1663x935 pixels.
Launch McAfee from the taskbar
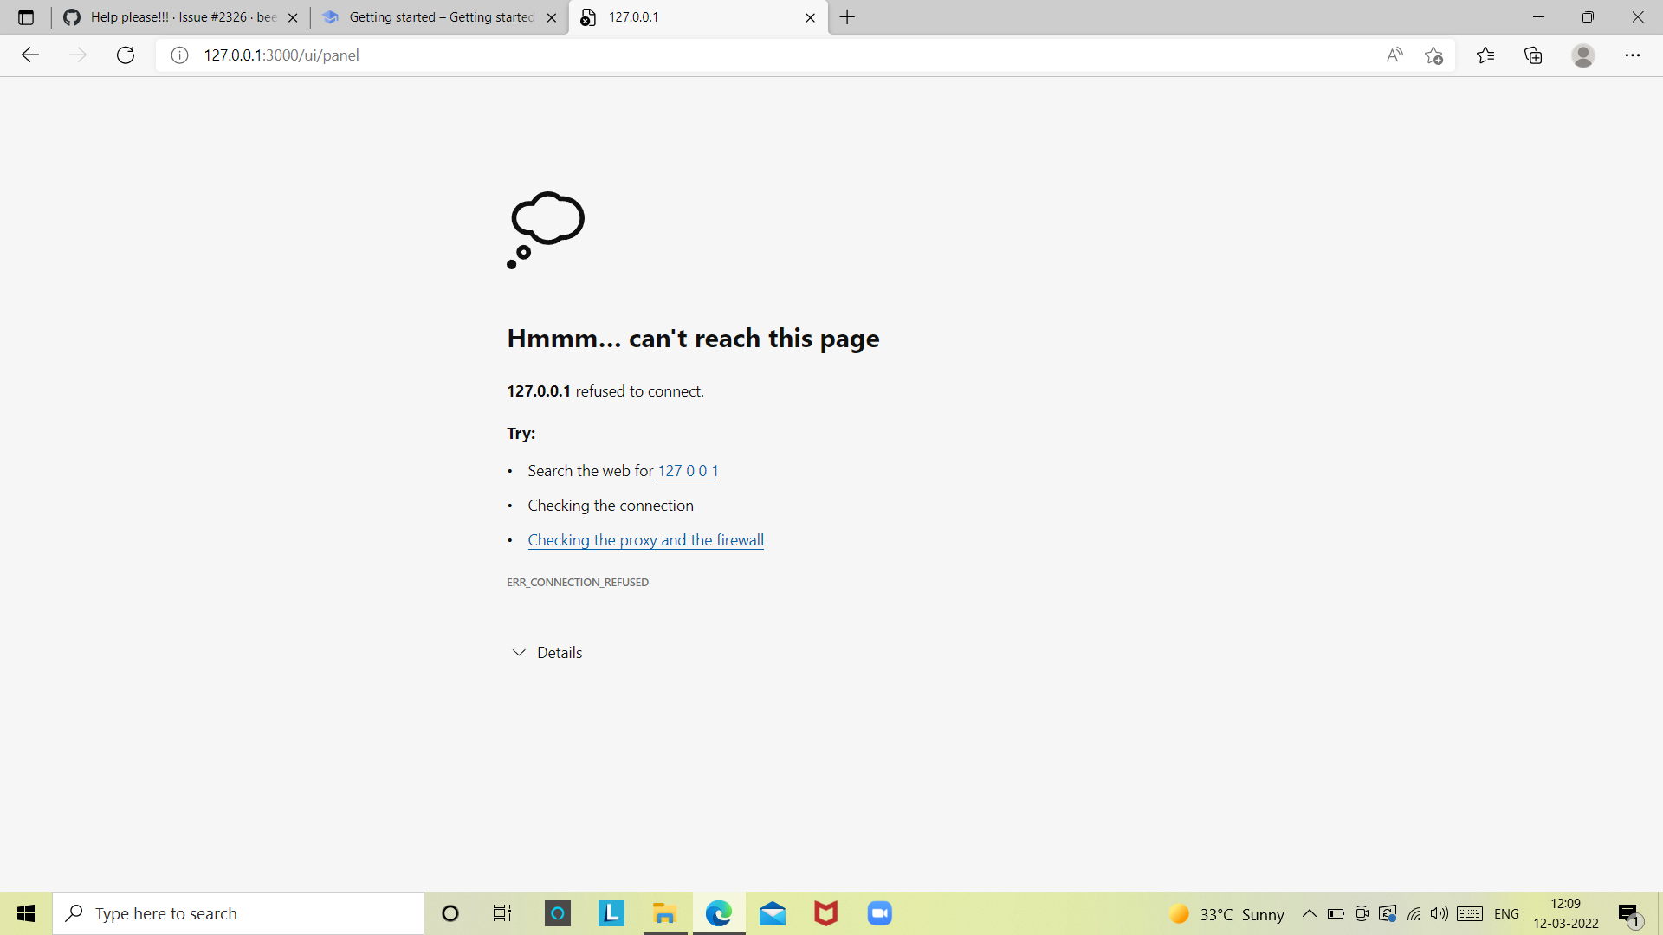pyautogui.click(x=825, y=912)
